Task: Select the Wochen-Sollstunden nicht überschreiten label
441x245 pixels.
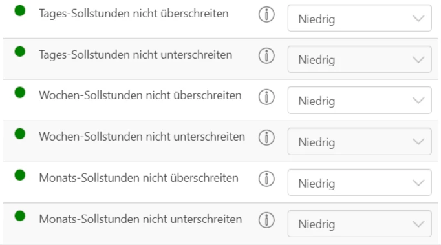Action: click(x=140, y=95)
